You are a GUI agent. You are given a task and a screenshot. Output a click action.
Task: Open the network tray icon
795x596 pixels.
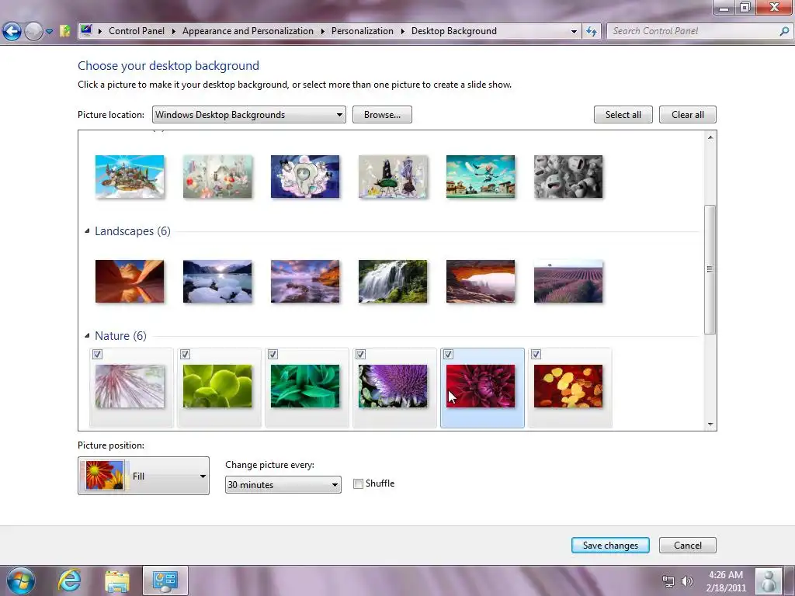(668, 581)
